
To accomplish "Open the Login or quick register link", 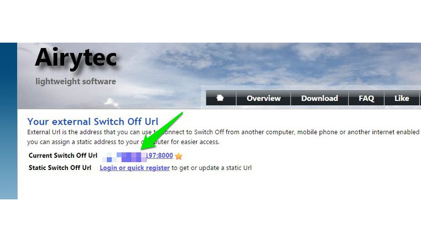I will (135, 168).
